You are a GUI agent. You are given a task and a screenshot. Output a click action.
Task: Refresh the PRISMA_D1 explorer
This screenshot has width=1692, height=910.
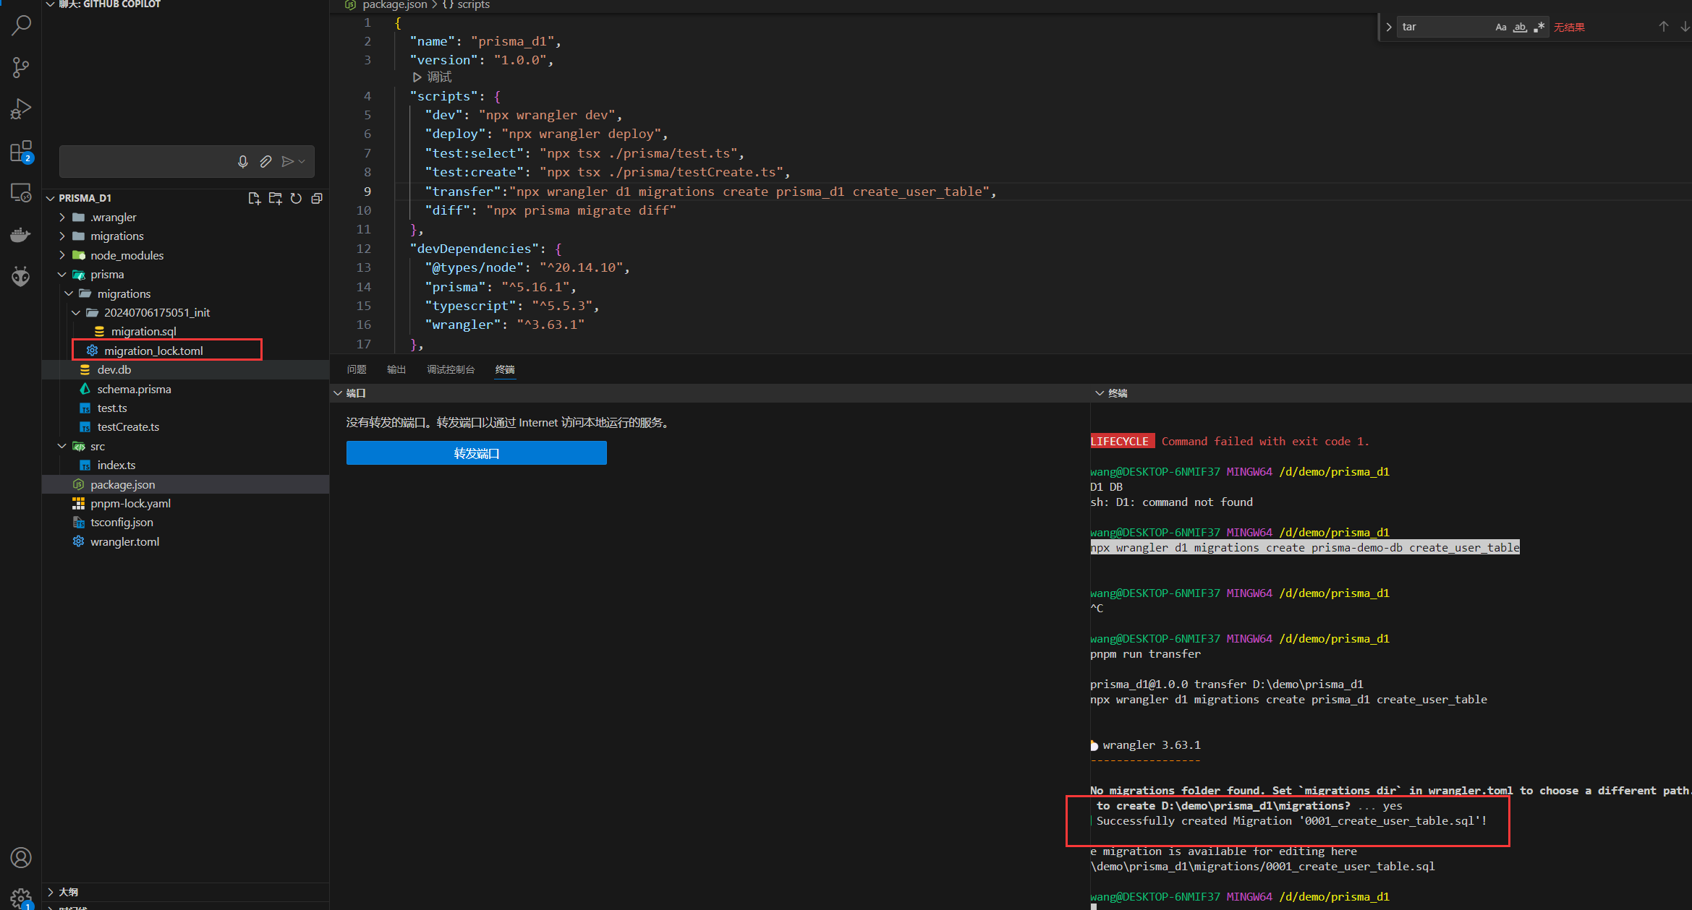pyautogui.click(x=296, y=198)
